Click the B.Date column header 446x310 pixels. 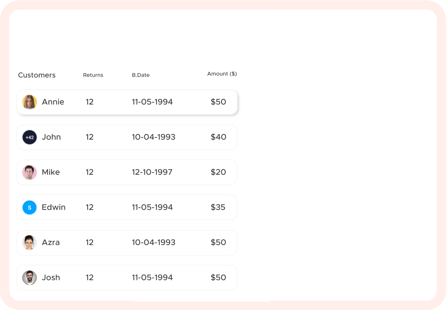point(141,75)
